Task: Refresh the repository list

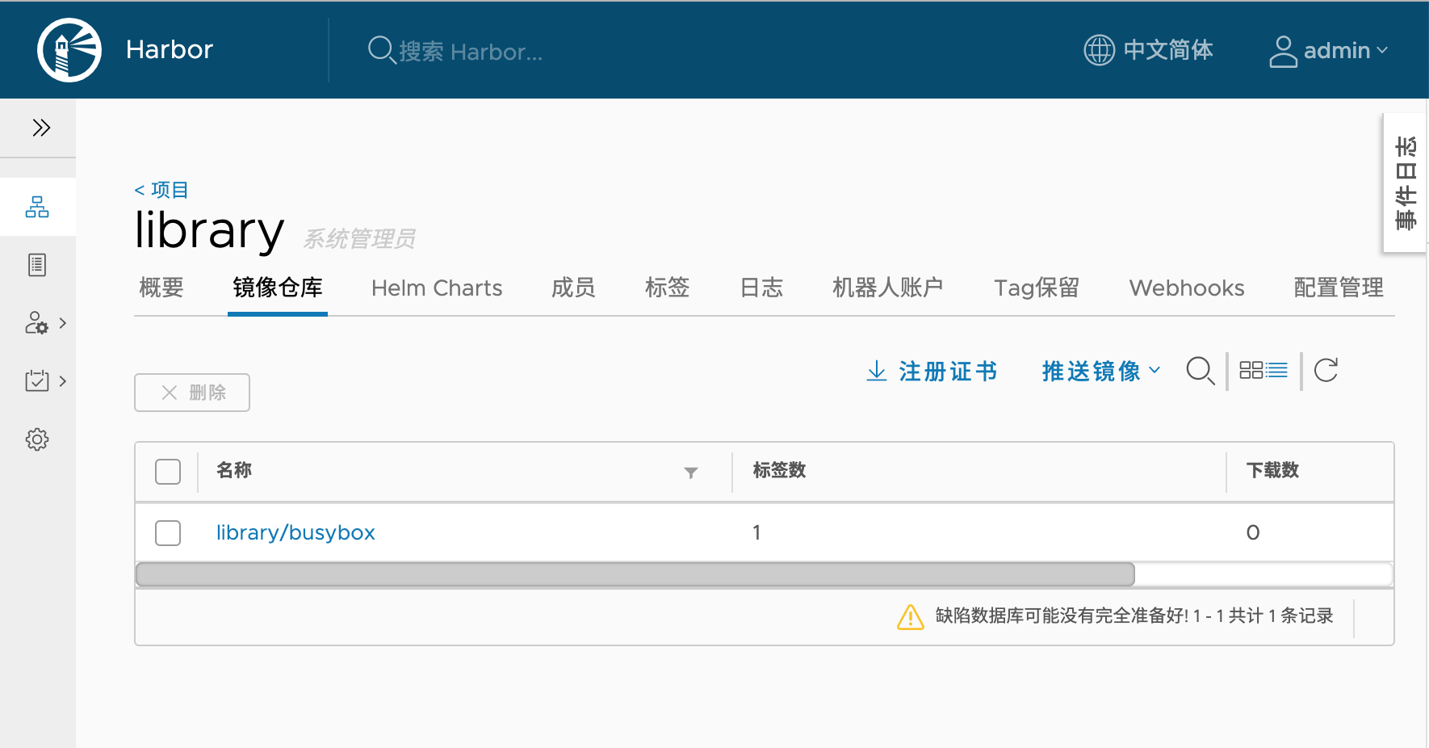Action: pyautogui.click(x=1326, y=371)
